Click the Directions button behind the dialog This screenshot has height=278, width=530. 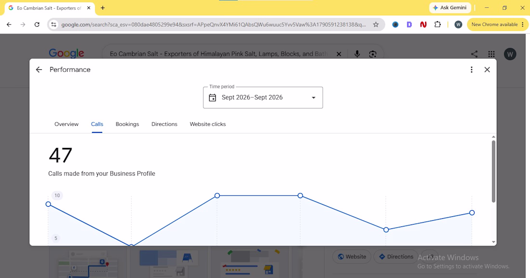(x=396, y=257)
